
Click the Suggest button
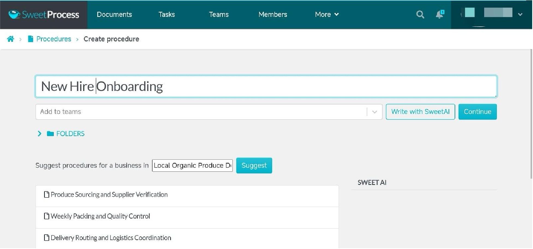[254, 166]
